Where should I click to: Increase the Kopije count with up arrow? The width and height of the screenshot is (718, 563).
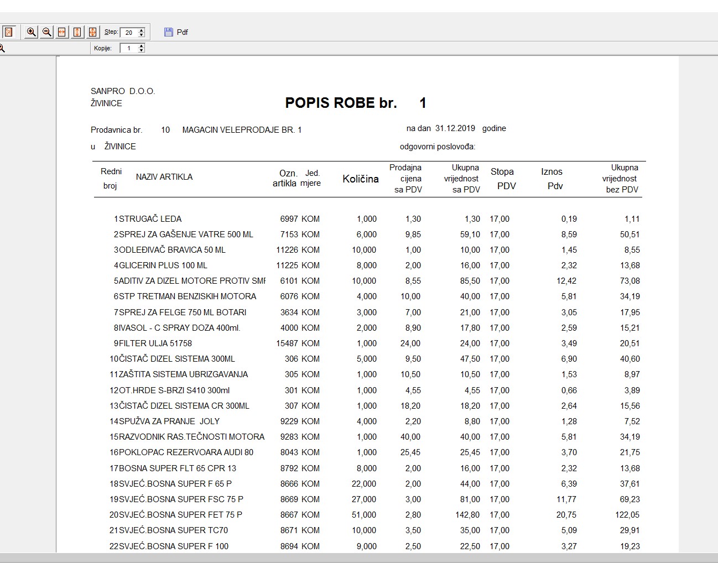coord(142,46)
